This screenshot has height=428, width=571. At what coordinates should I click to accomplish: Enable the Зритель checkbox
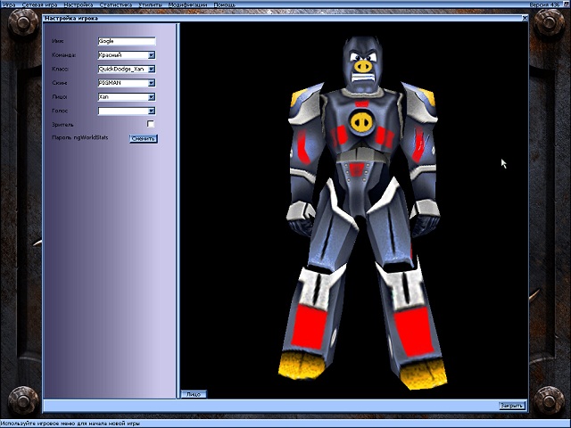tap(151, 124)
